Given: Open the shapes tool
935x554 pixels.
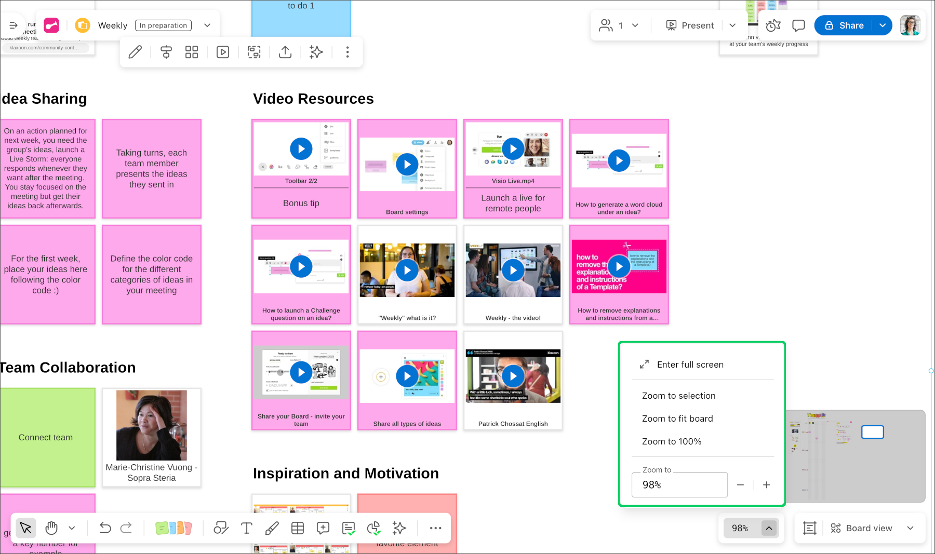Looking at the screenshot, I should click(x=221, y=528).
